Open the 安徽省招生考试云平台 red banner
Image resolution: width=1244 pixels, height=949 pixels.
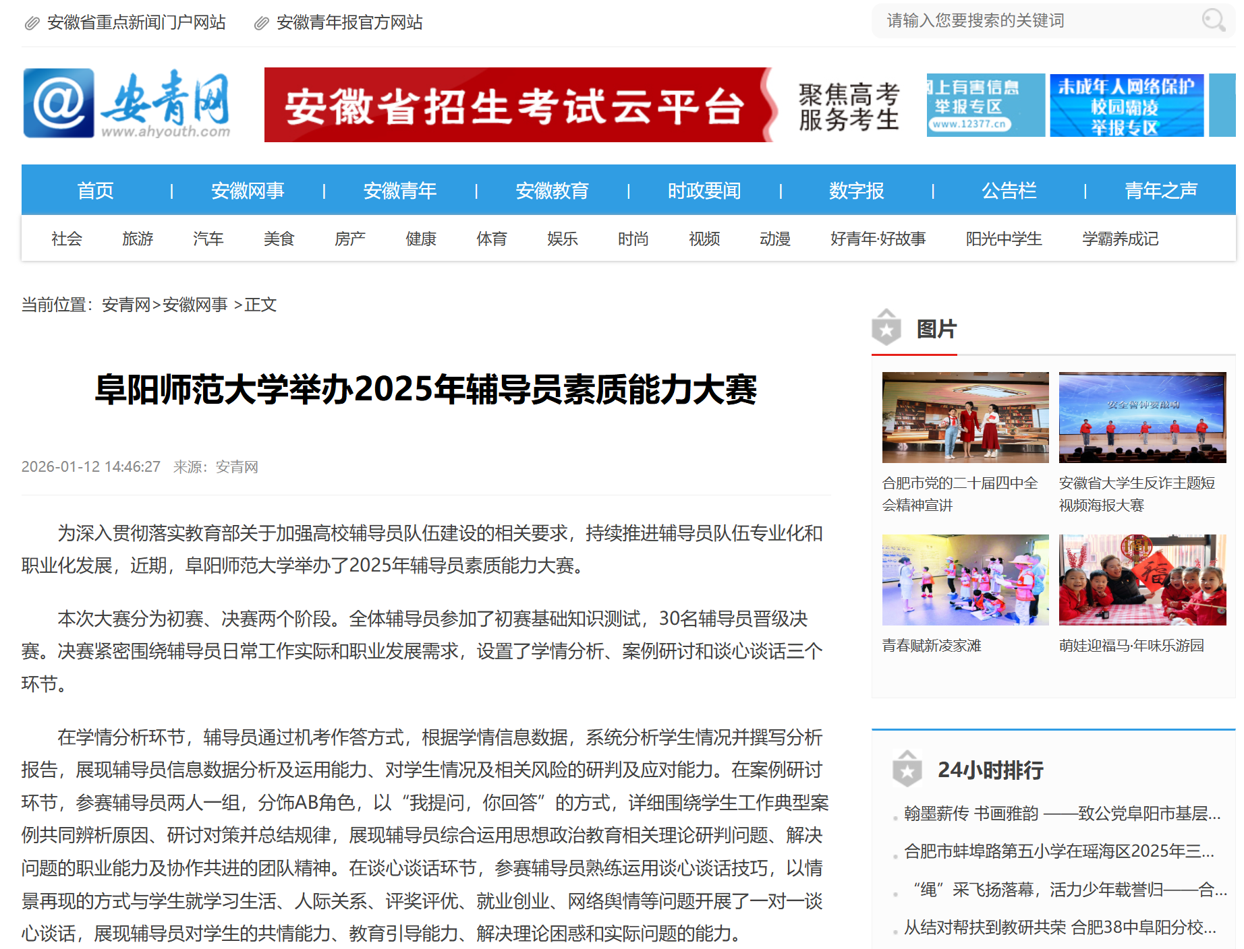(x=517, y=105)
